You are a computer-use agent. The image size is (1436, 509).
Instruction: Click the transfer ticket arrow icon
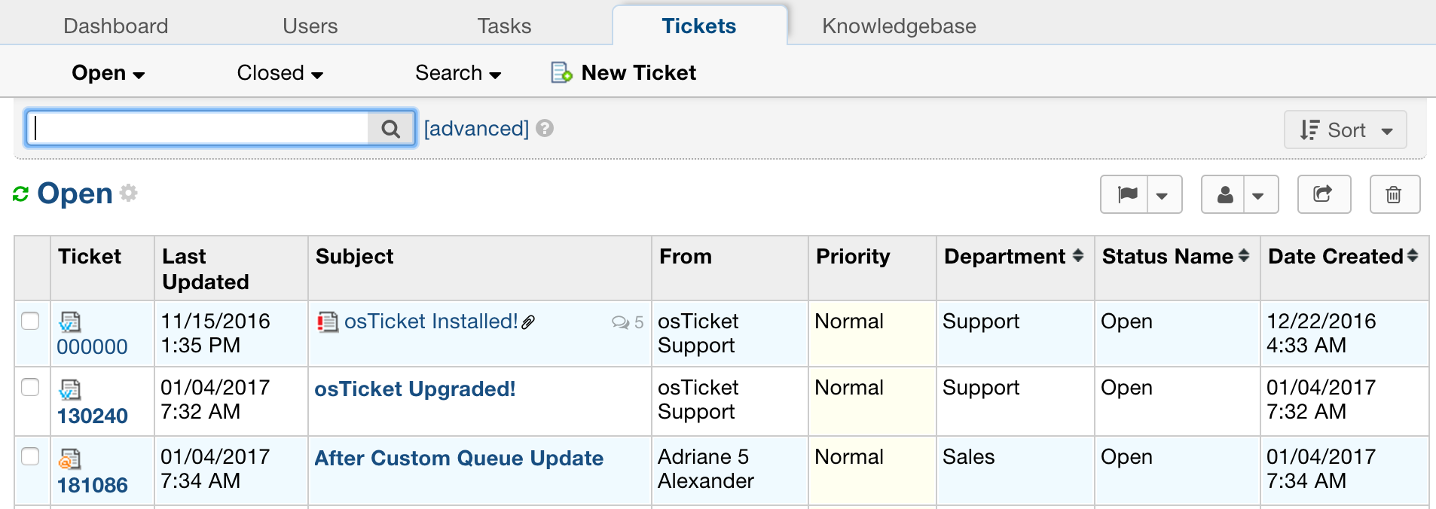pos(1323,194)
